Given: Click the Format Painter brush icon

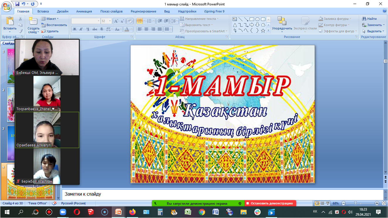Looking at the screenshot, I should [x=20, y=31].
